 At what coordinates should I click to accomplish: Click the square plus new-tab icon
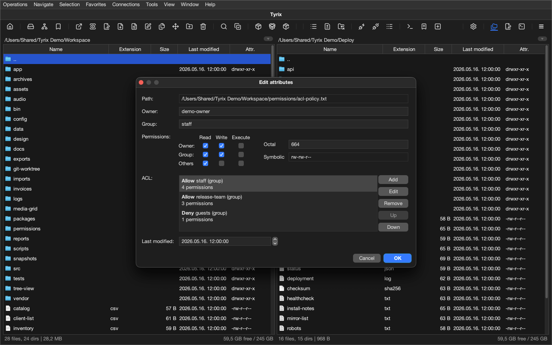tap(438, 26)
